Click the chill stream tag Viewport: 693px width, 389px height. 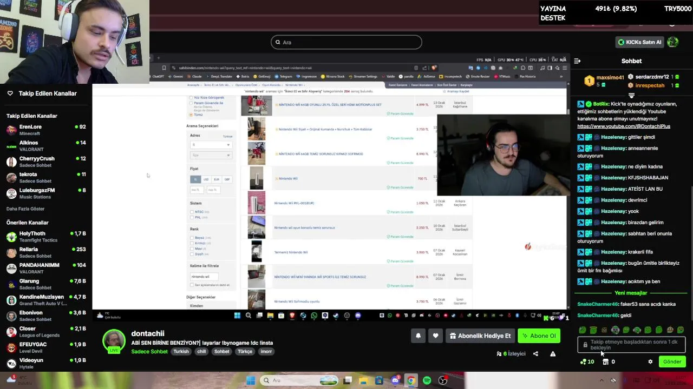[x=201, y=352]
